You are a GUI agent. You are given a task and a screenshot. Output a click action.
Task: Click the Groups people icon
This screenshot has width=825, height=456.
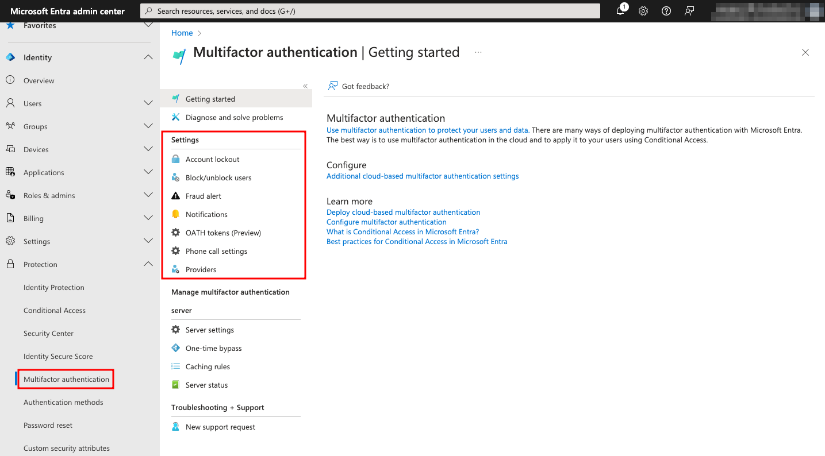[x=10, y=126]
